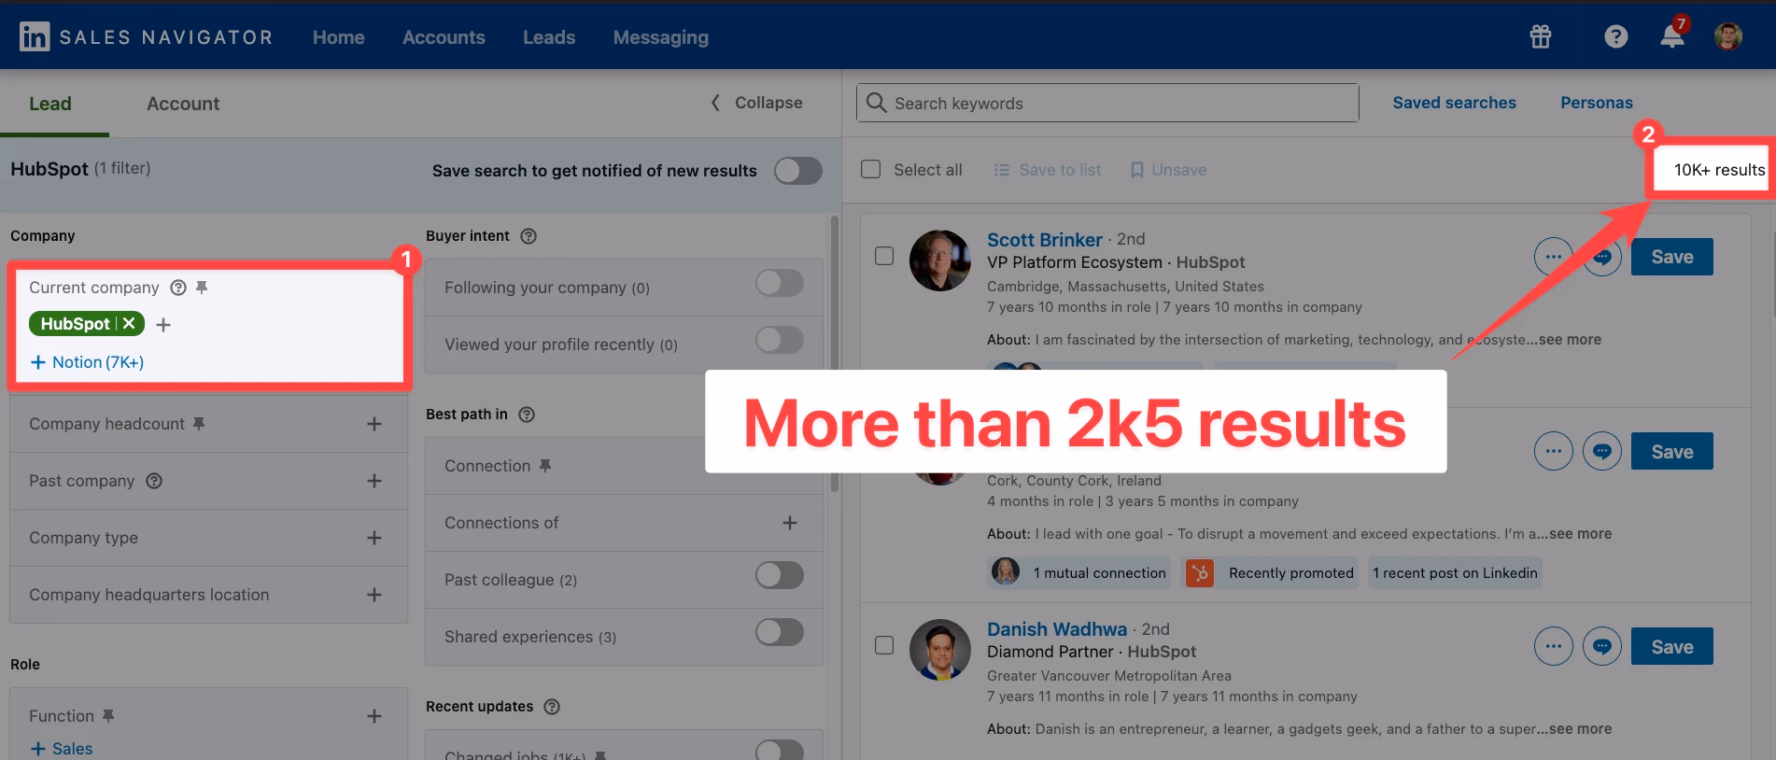Screen dimensions: 1776x760
Task: Click the Buyer intent help icon
Action: click(x=529, y=236)
